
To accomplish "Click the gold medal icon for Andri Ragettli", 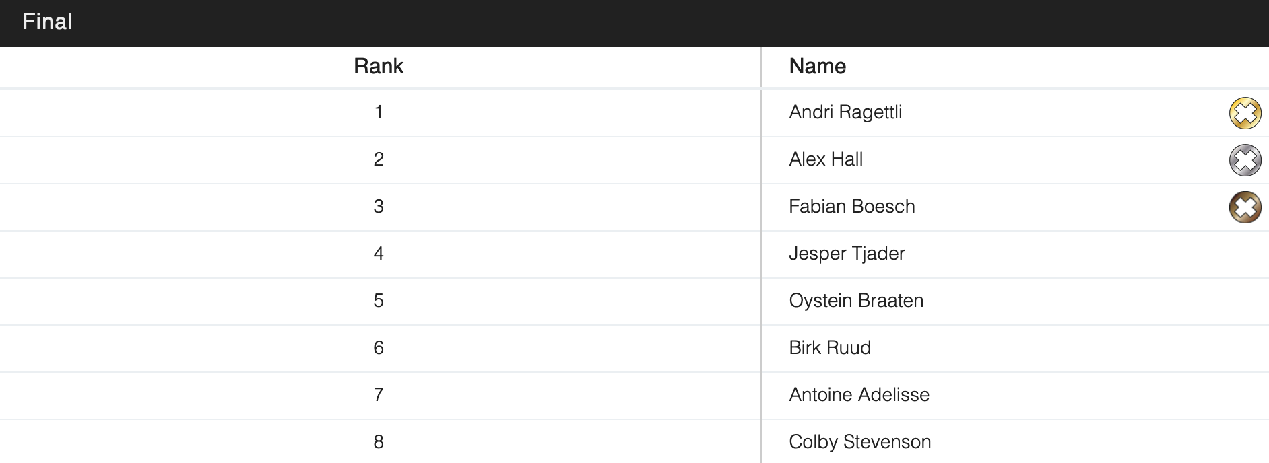I will (1245, 113).
